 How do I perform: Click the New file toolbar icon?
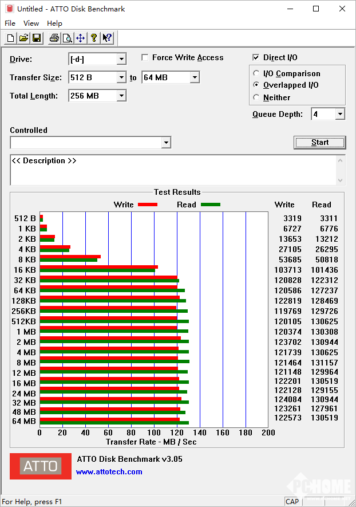(10, 38)
